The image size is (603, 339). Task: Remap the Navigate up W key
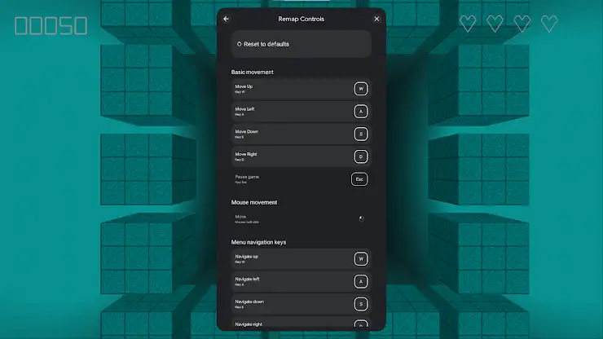[x=361, y=259]
